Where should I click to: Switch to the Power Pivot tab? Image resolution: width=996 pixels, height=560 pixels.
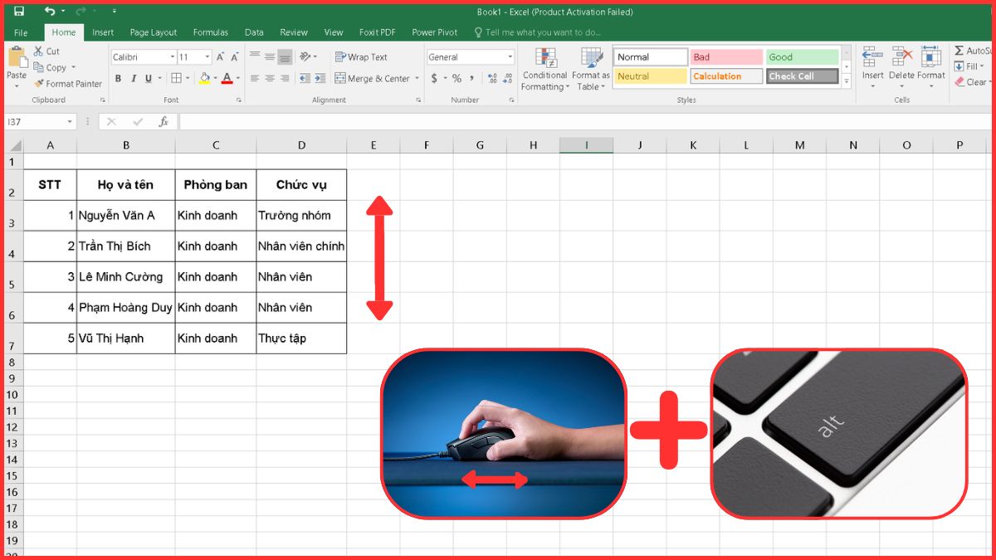point(435,32)
